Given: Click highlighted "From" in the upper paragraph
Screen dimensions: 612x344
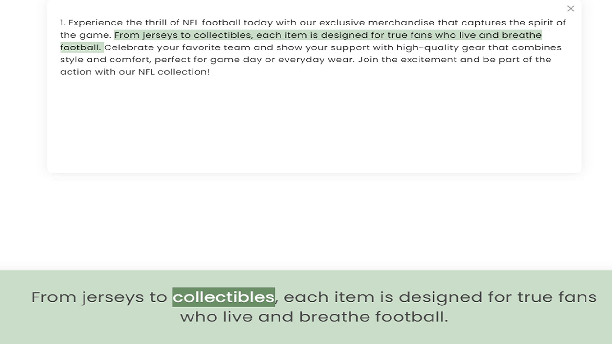Looking at the screenshot, I should [127, 35].
